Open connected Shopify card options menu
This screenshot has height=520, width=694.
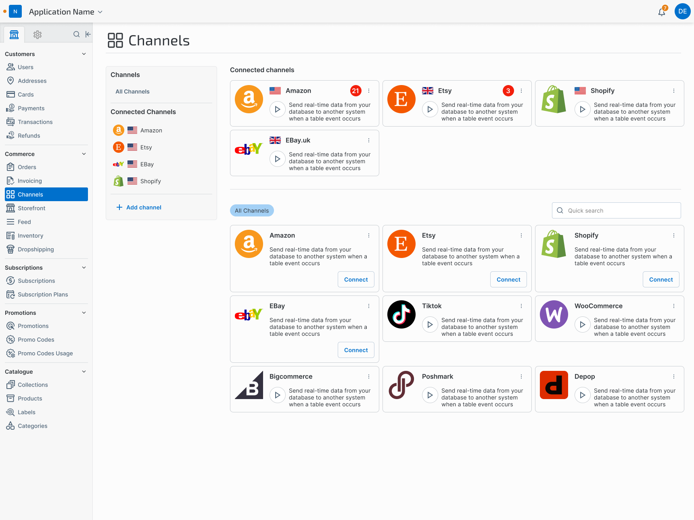674,91
